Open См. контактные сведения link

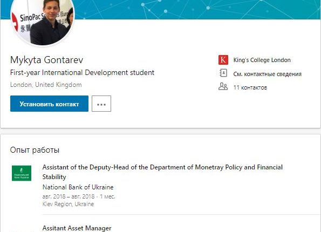click(x=268, y=74)
